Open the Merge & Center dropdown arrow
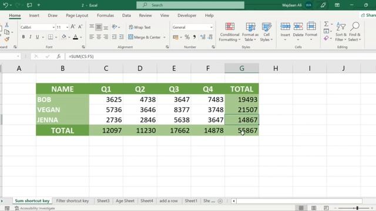This screenshot has height=211, width=376. [x=164, y=38]
